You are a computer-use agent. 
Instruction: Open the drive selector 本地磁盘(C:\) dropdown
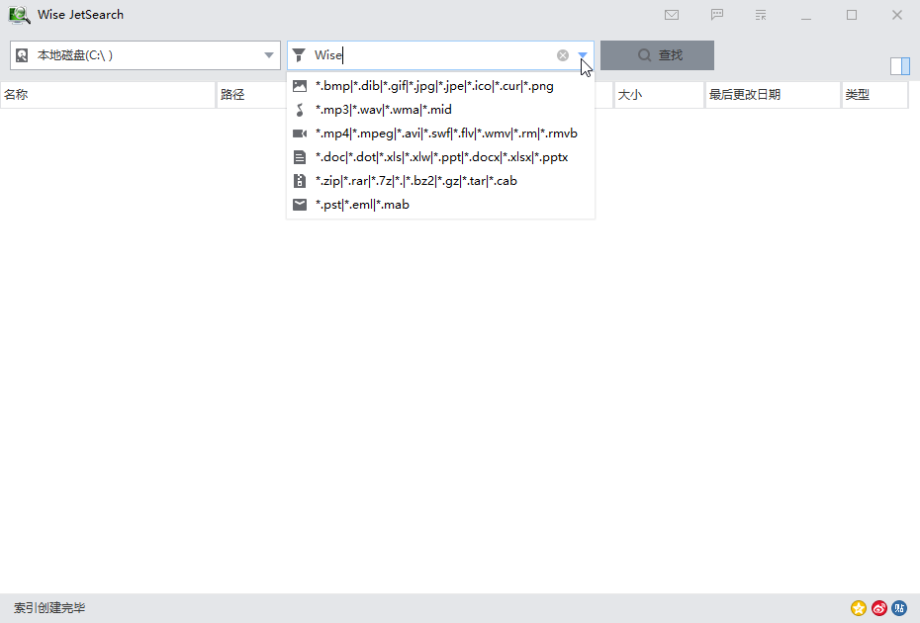[x=144, y=55]
